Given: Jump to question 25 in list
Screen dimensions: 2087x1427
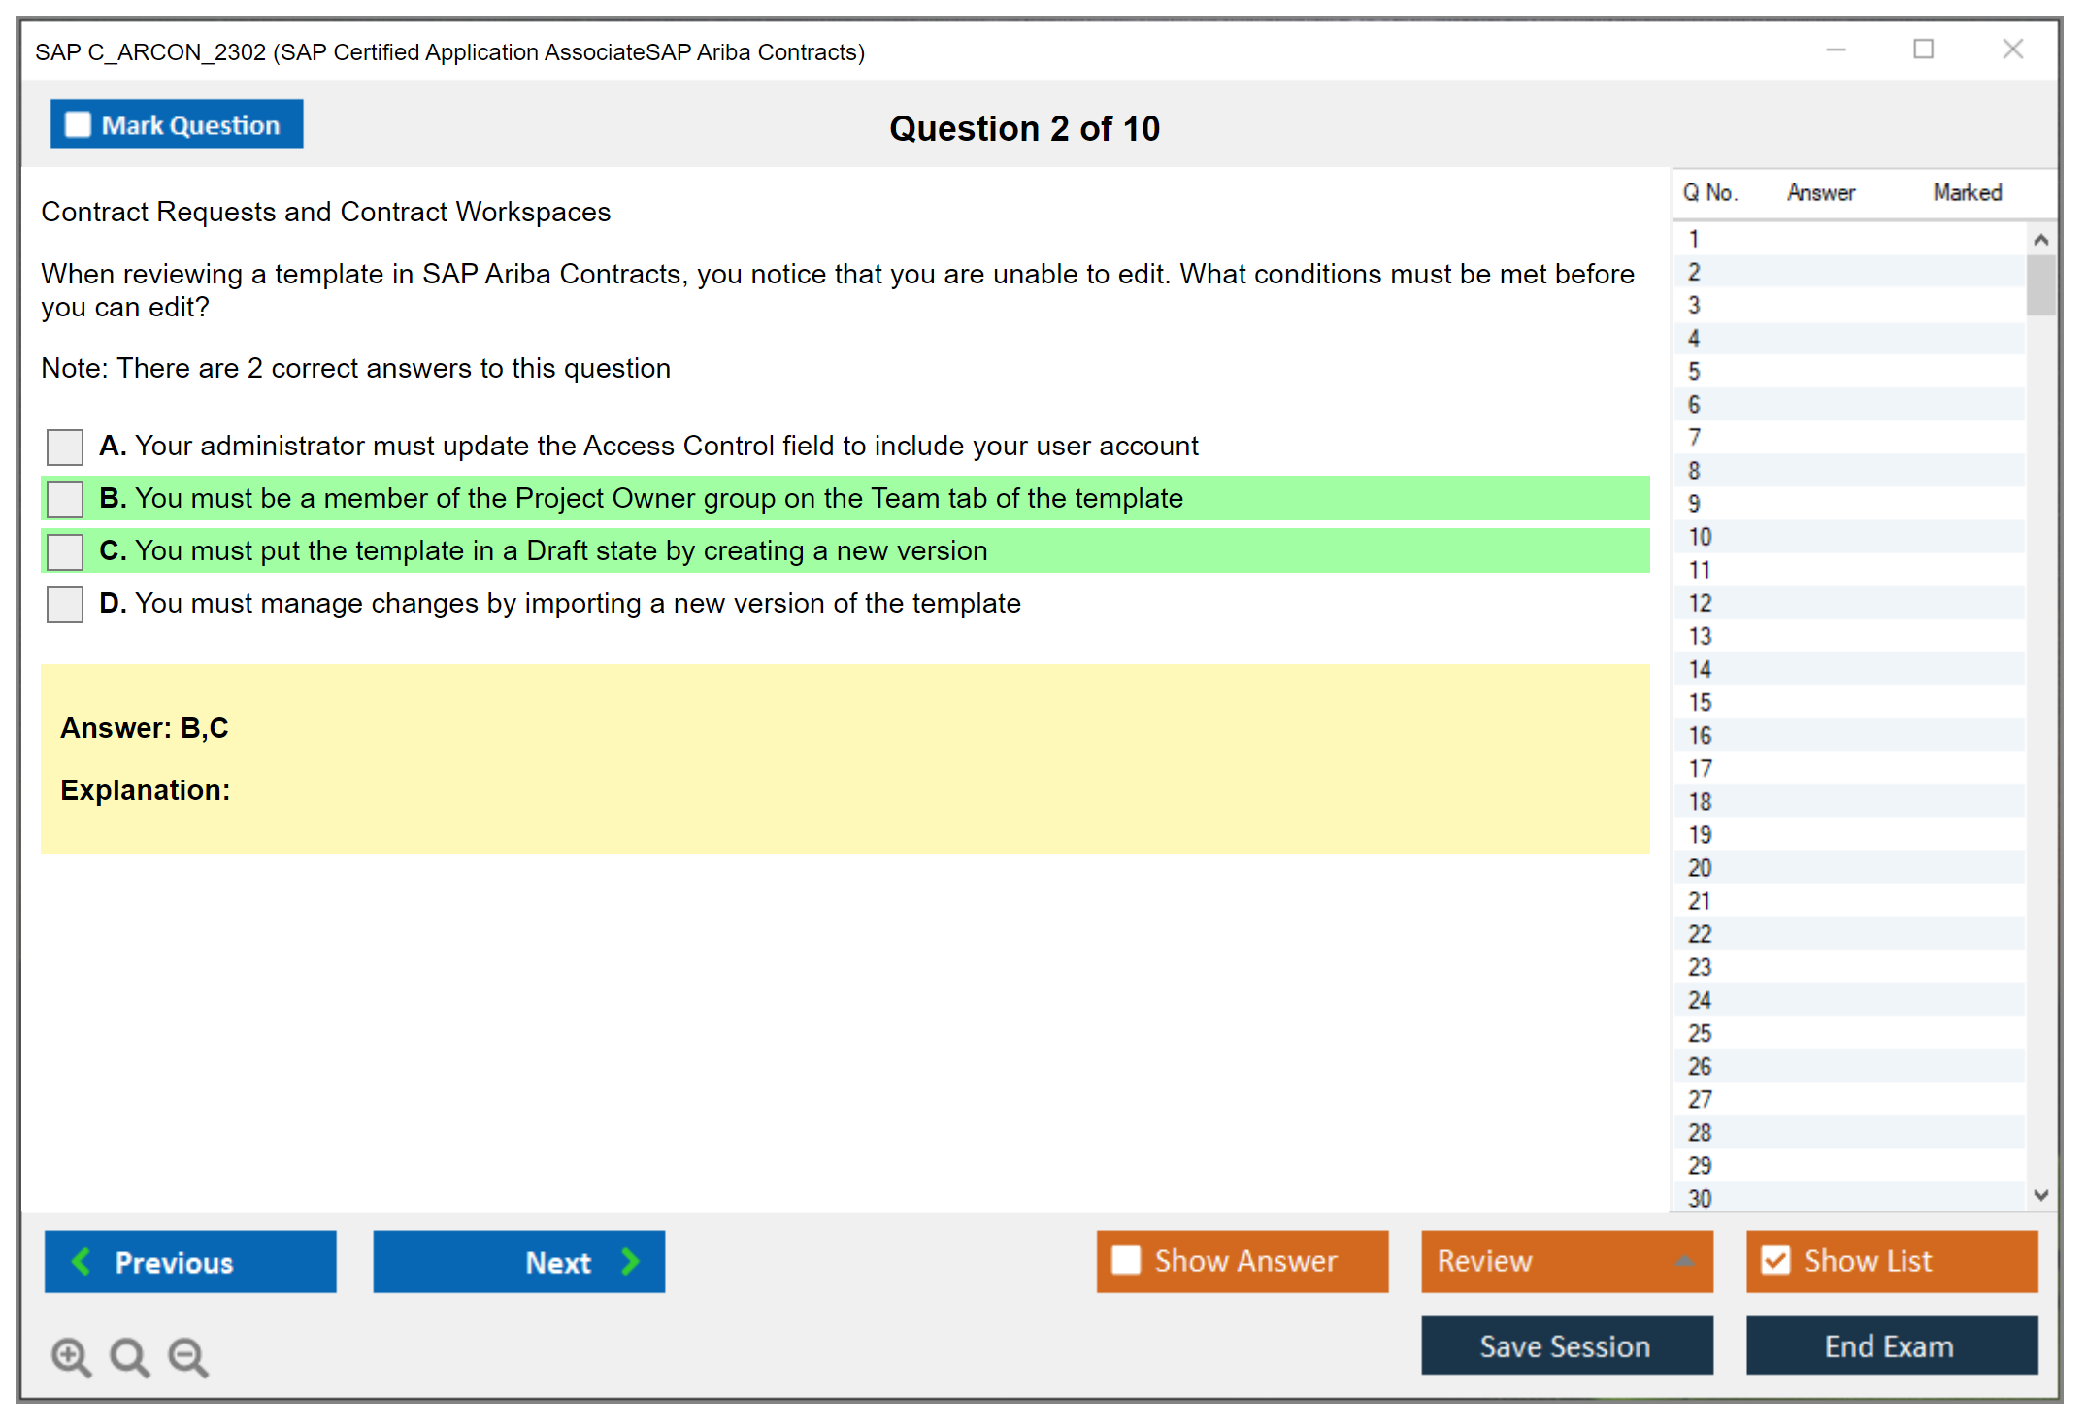Looking at the screenshot, I should pos(1700,1033).
